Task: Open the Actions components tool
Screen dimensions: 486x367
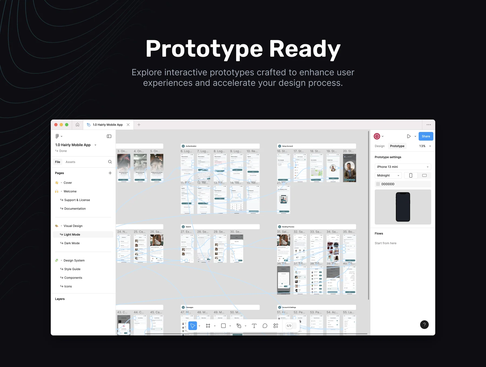Action: coord(276,326)
